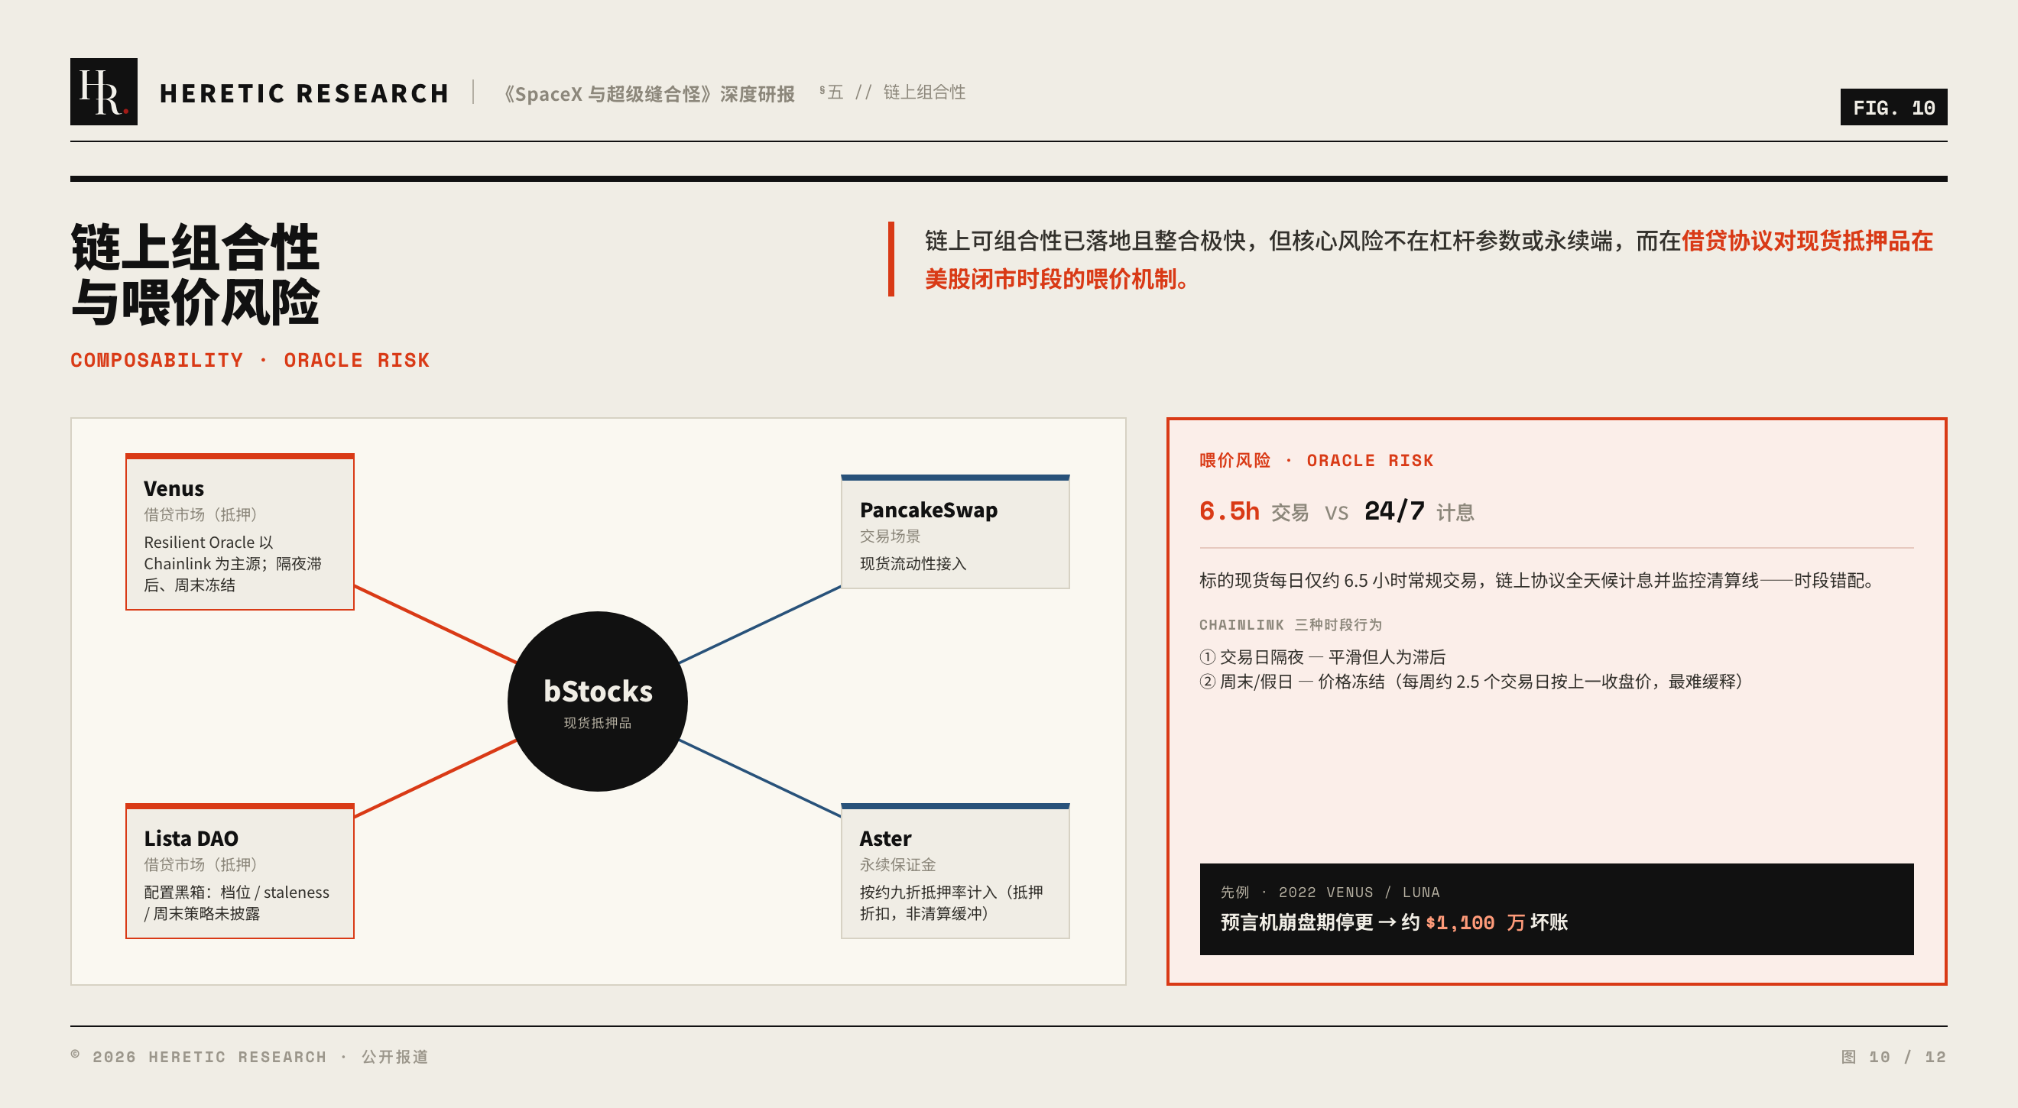The image size is (2018, 1108).
Task: Click 交易场景 label under PancakeSwap
Action: 890,536
